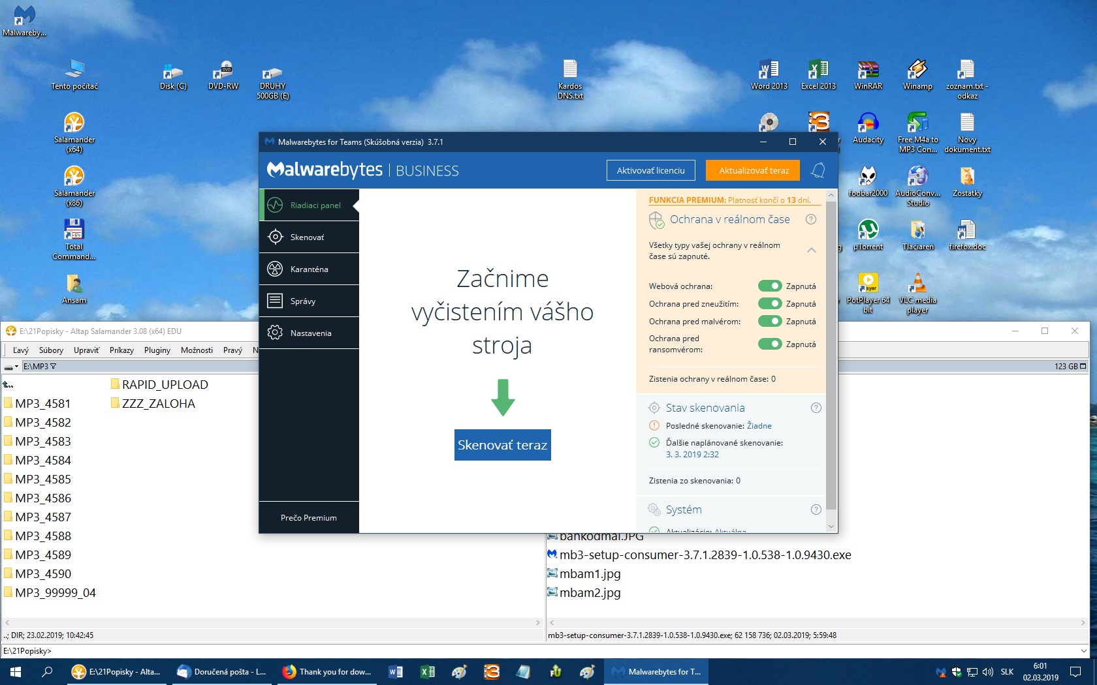Select RAPID_UPLOAD folder in Salamander
The image size is (1097, 685).
click(x=159, y=384)
